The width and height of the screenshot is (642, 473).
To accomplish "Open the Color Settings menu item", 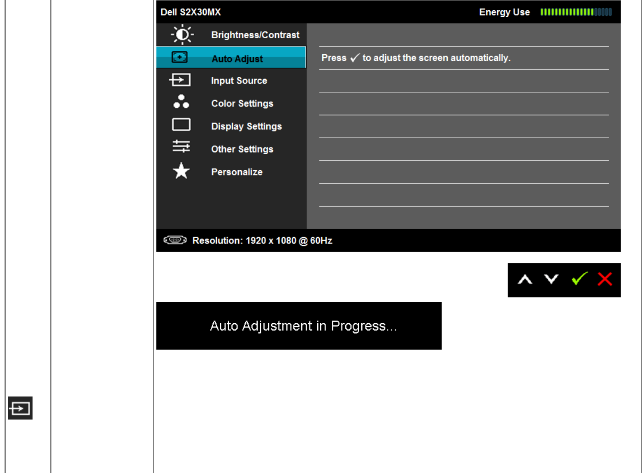I will 231,103.
